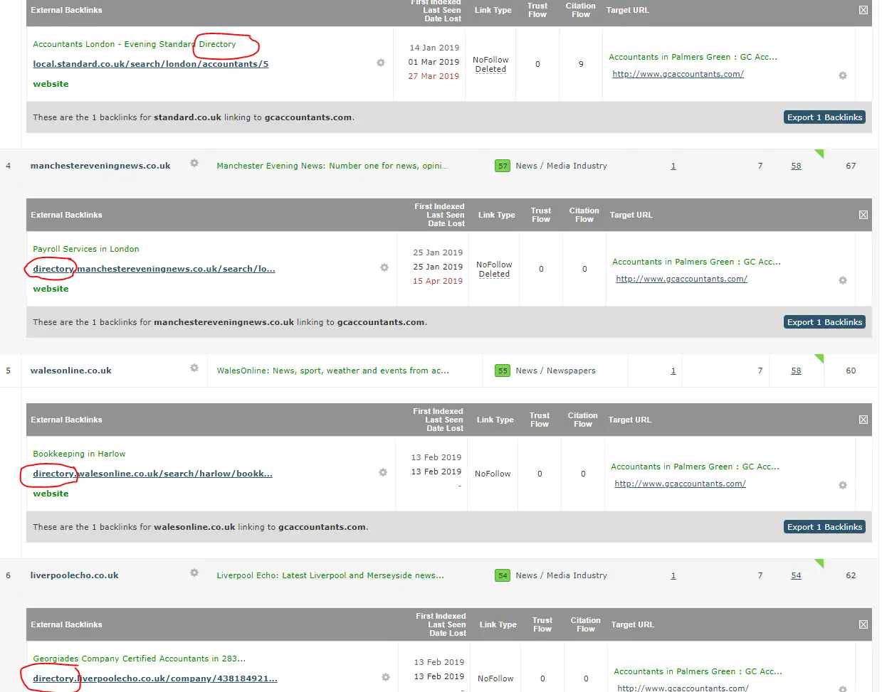The width and height of the screenshot is (882, 692).
Task: Click backlink count 1 for walesonline.co.uk
Action: (x=673, y=371)
